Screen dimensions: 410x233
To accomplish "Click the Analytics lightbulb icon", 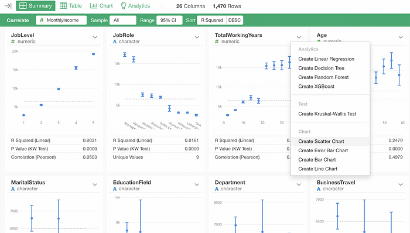I will point(124,6).
